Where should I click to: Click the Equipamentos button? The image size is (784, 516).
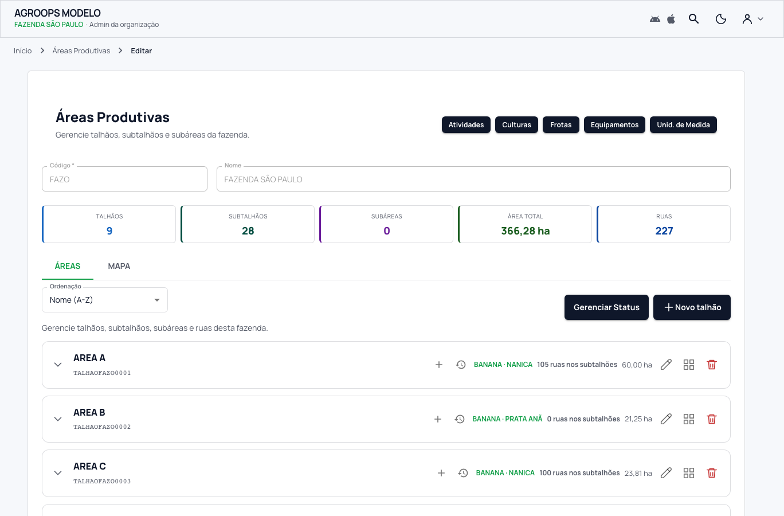click(614, 125)
